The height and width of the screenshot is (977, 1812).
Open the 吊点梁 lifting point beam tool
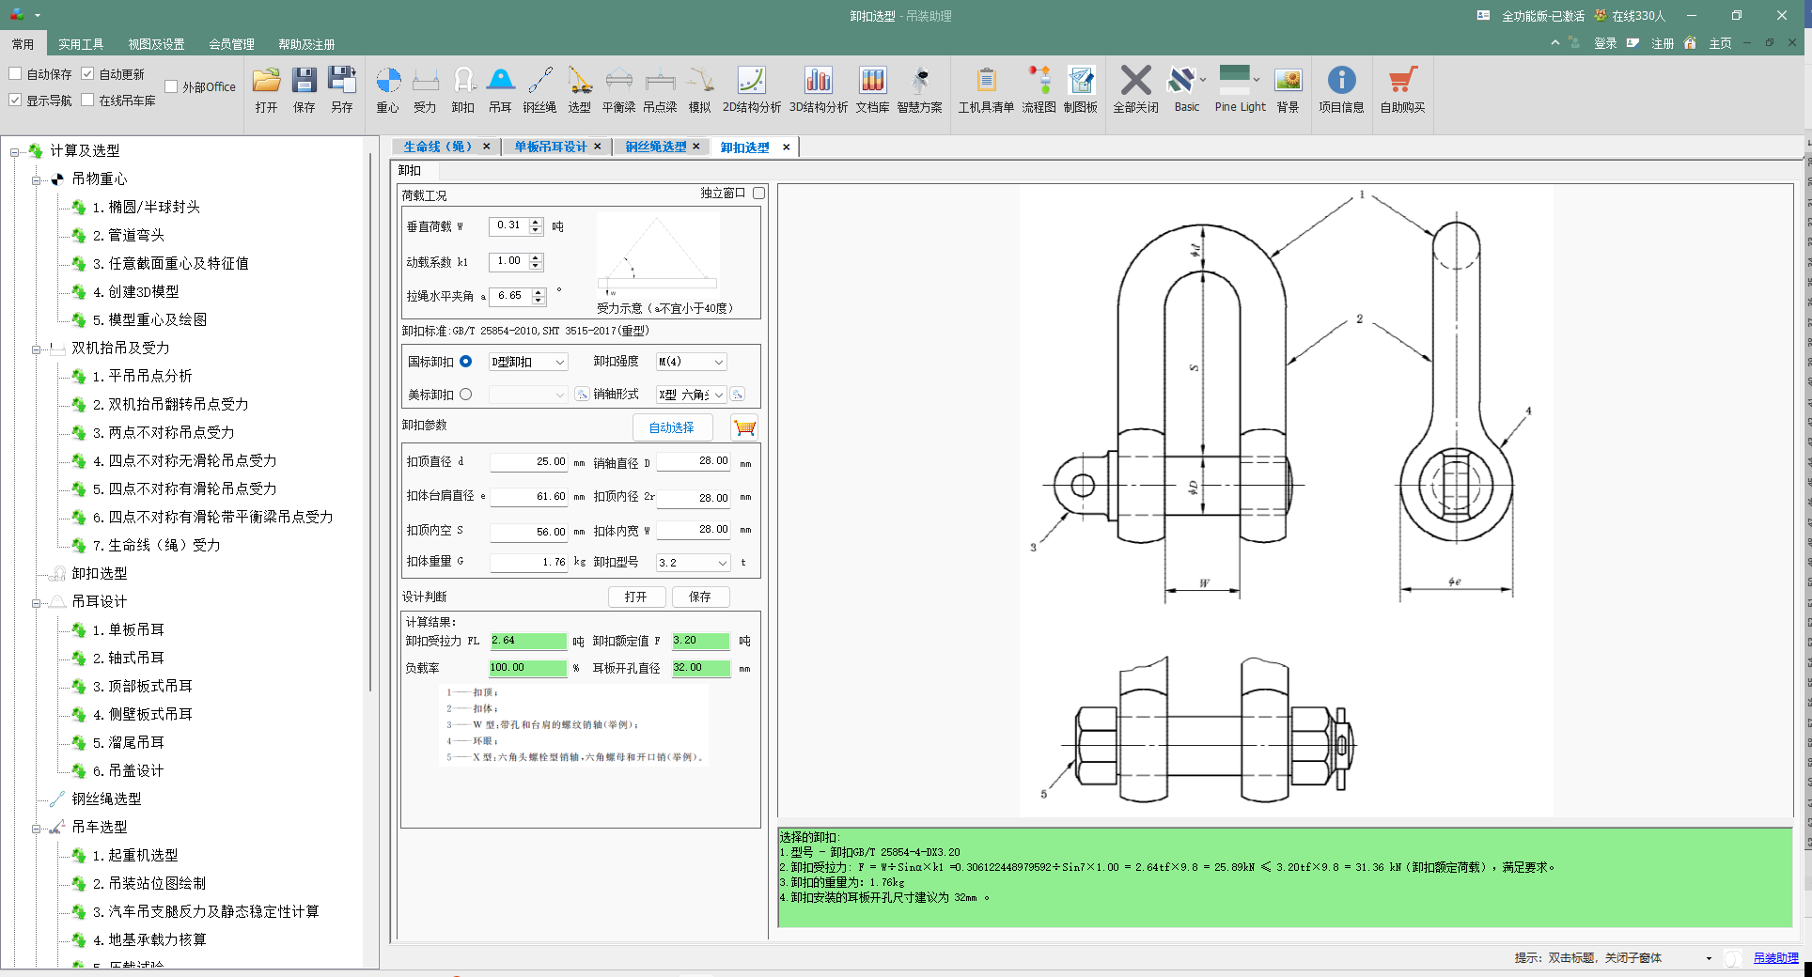point(660,90)
